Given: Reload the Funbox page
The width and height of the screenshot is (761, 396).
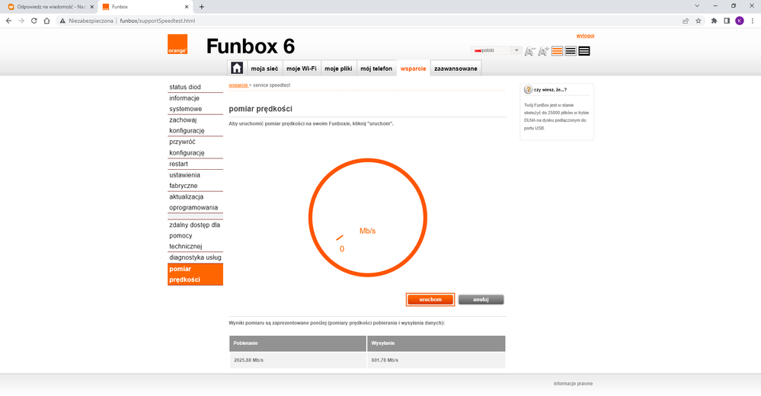Looking at the screenshot, I should pos(34,21).
